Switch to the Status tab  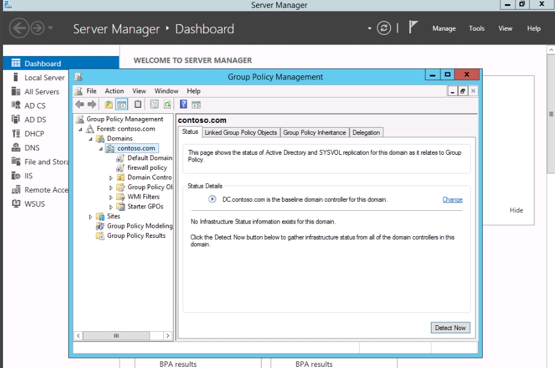190,132
